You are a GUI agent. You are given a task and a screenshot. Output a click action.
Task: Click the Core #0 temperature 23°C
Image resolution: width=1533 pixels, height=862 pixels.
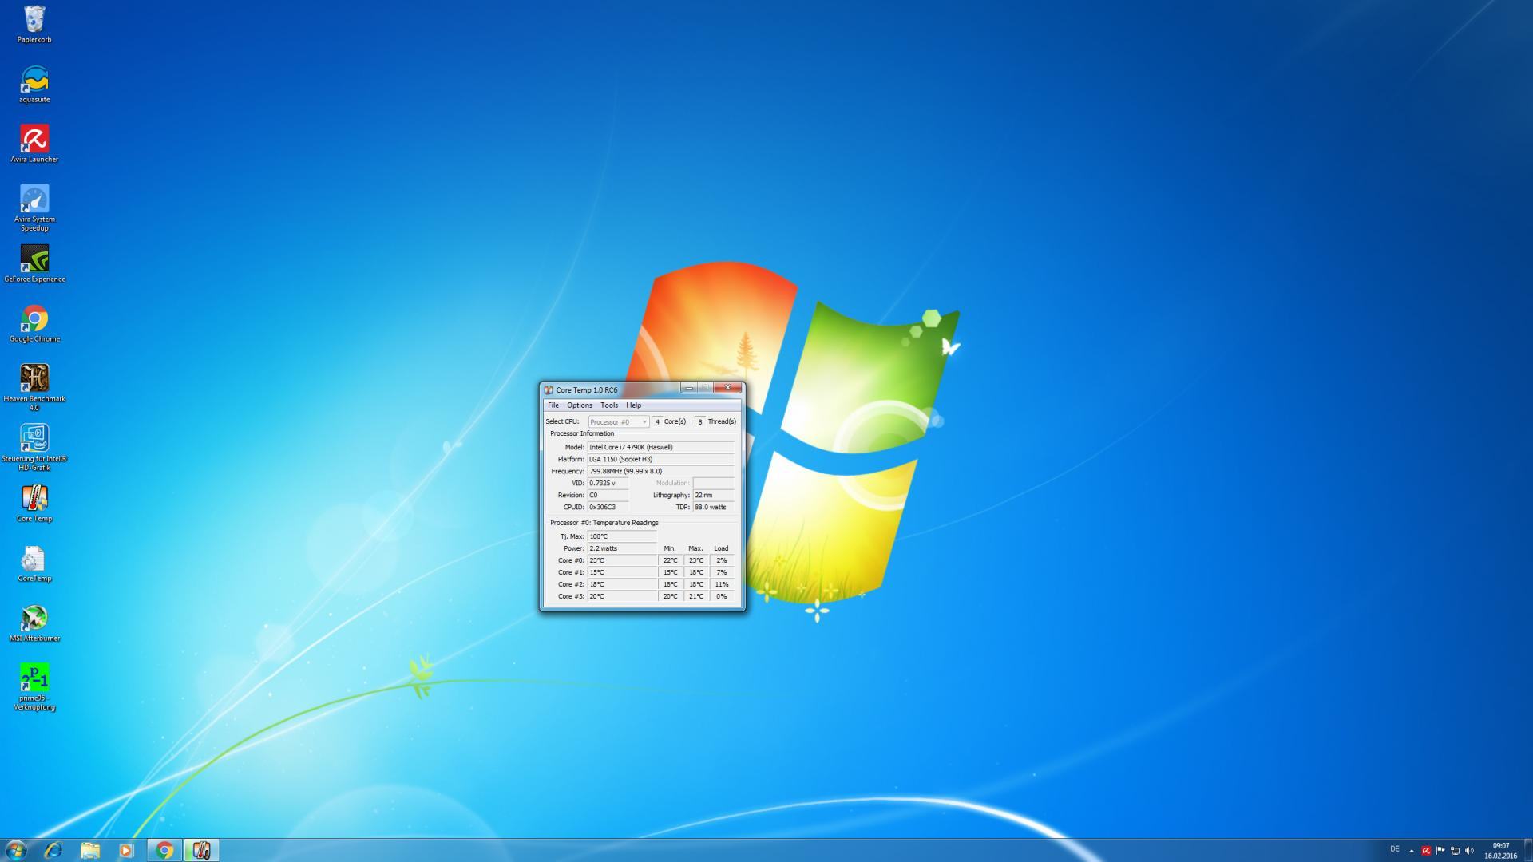(x=622, y=560)
